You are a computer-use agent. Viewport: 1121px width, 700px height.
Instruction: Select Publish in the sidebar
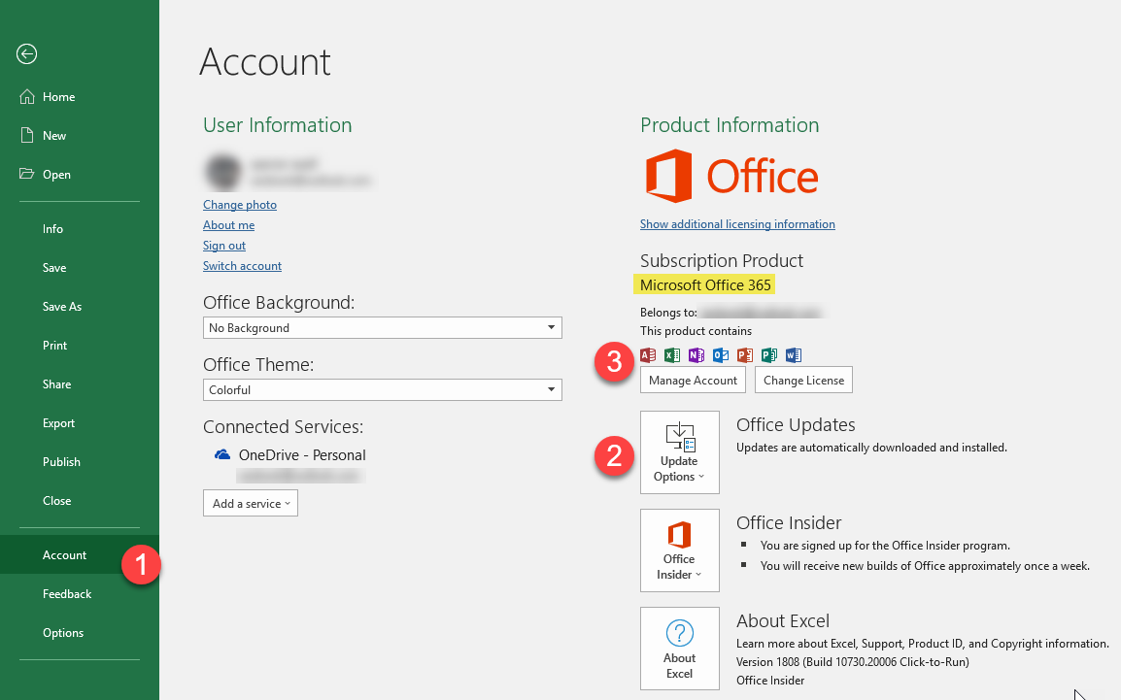80,461
